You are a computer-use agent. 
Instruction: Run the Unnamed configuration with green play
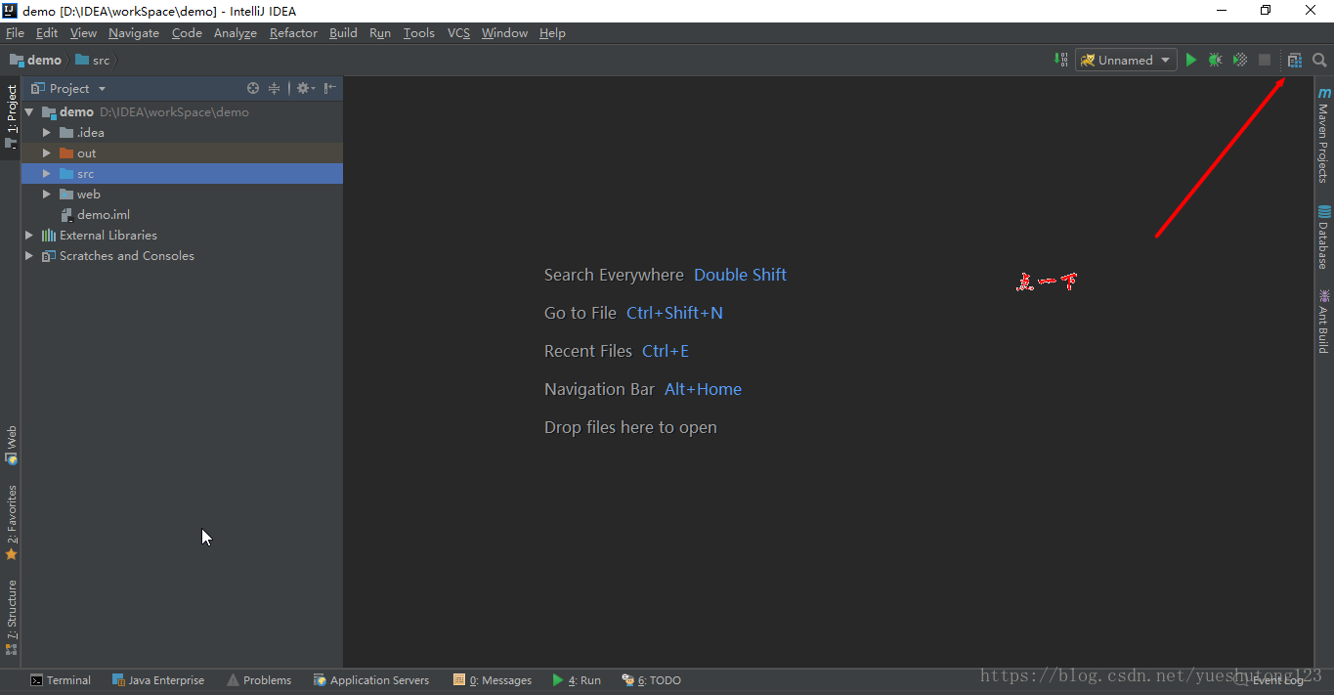1190,60
